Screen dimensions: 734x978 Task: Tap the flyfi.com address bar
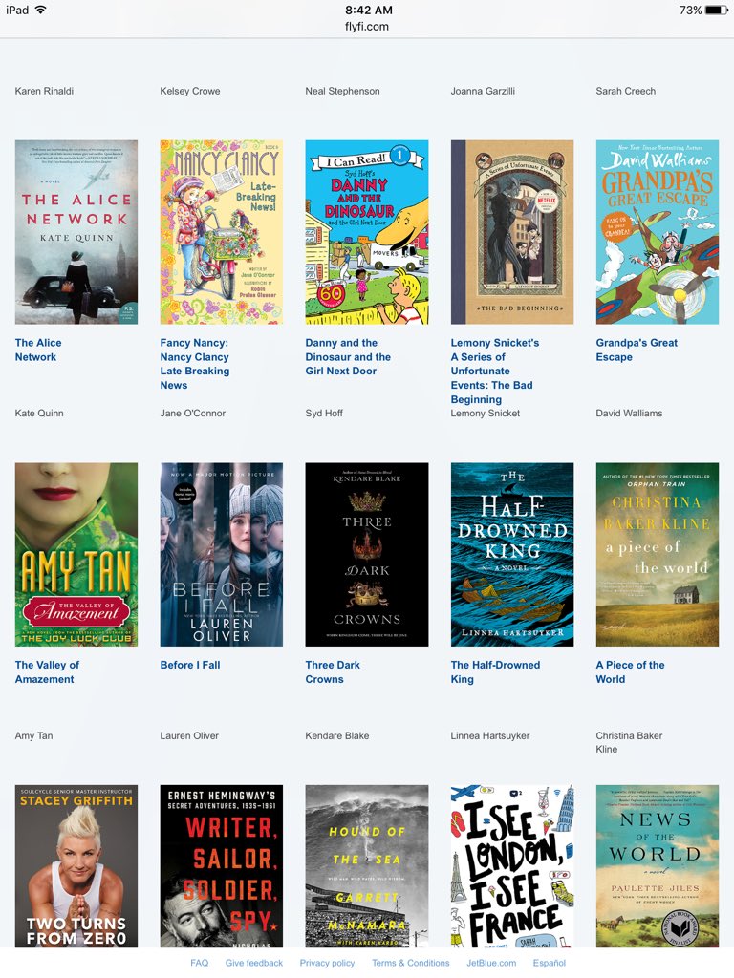pyautogui.click(x=367, y=26)
